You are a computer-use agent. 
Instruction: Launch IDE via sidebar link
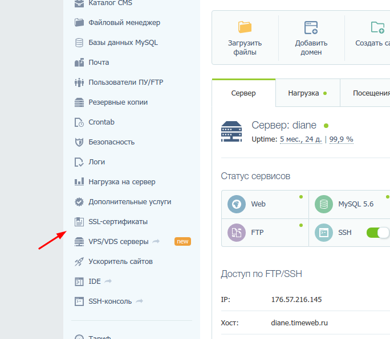pos(95,282)
